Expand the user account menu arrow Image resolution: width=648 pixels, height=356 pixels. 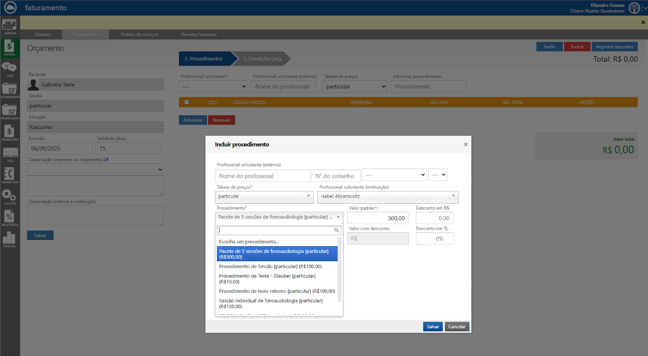point(645,8)
